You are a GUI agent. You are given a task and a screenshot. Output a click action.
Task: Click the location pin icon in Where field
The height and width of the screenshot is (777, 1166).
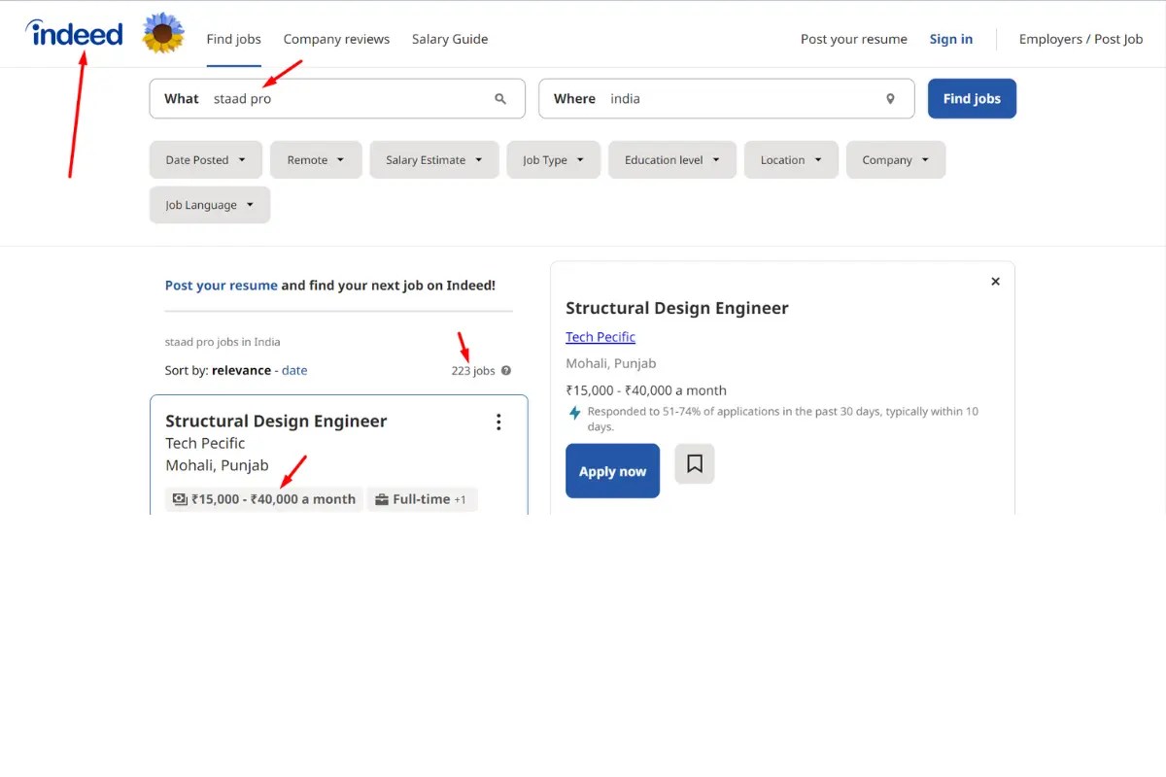point(890,99)
